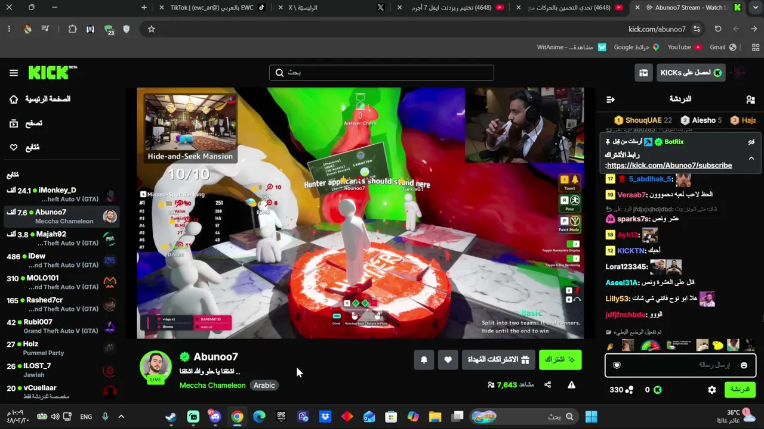This screenshot has width=764, height=429.
Task: Open the Gmail bookmark
Action: (723, 48)
